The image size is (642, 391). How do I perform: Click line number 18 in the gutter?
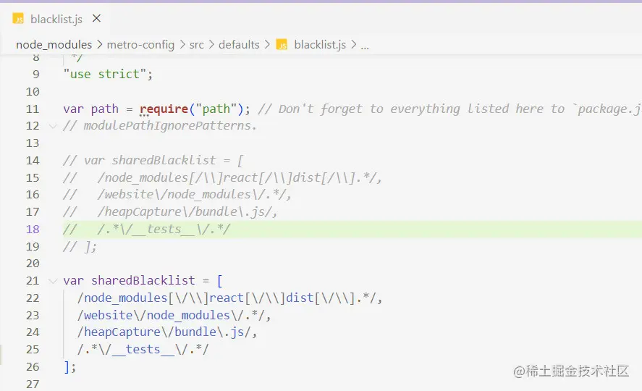33,230
